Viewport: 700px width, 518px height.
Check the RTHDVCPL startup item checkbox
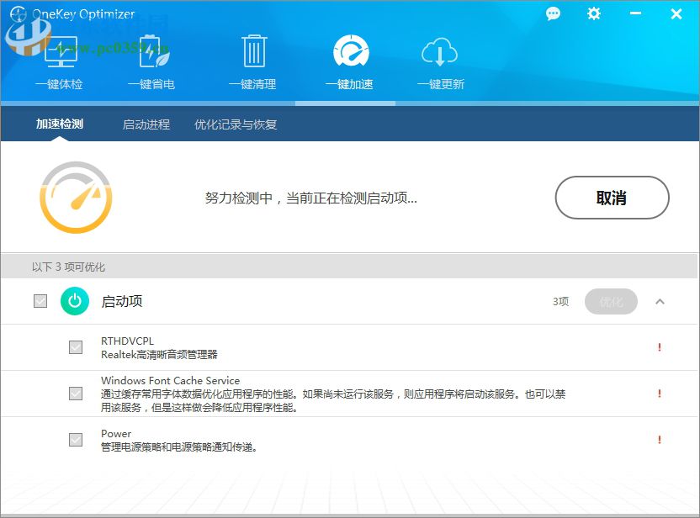[x=75, y=346]
